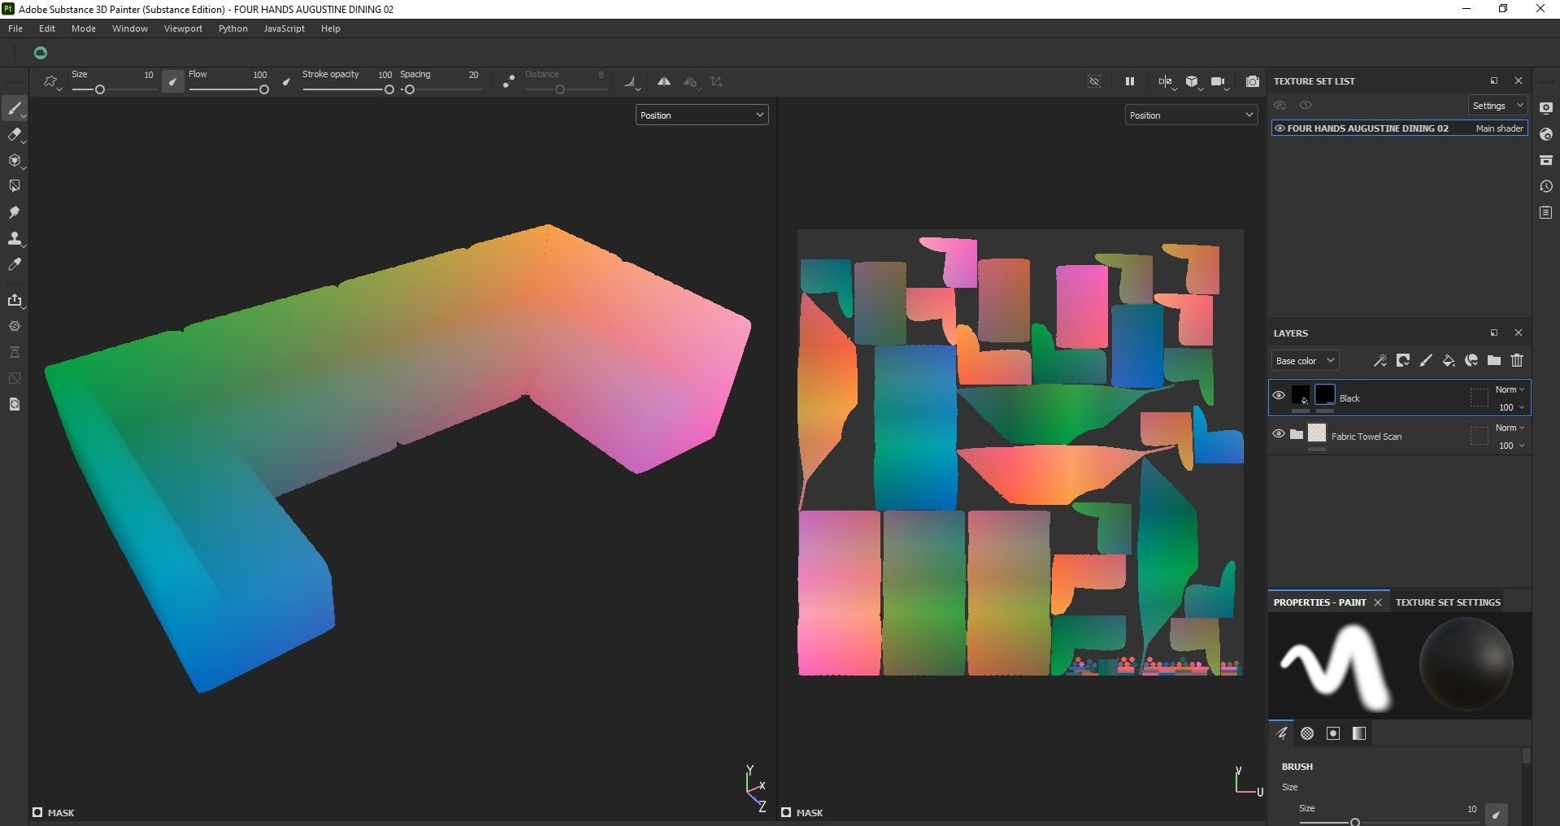Select the Smudge tool
This screenshot has width=1560, height=826.
tap(14, 212)
